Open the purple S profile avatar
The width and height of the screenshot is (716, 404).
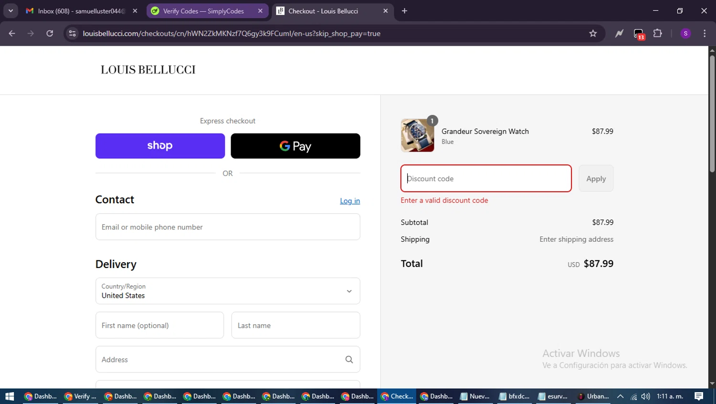pyautogui.click(x=685, y=33)
